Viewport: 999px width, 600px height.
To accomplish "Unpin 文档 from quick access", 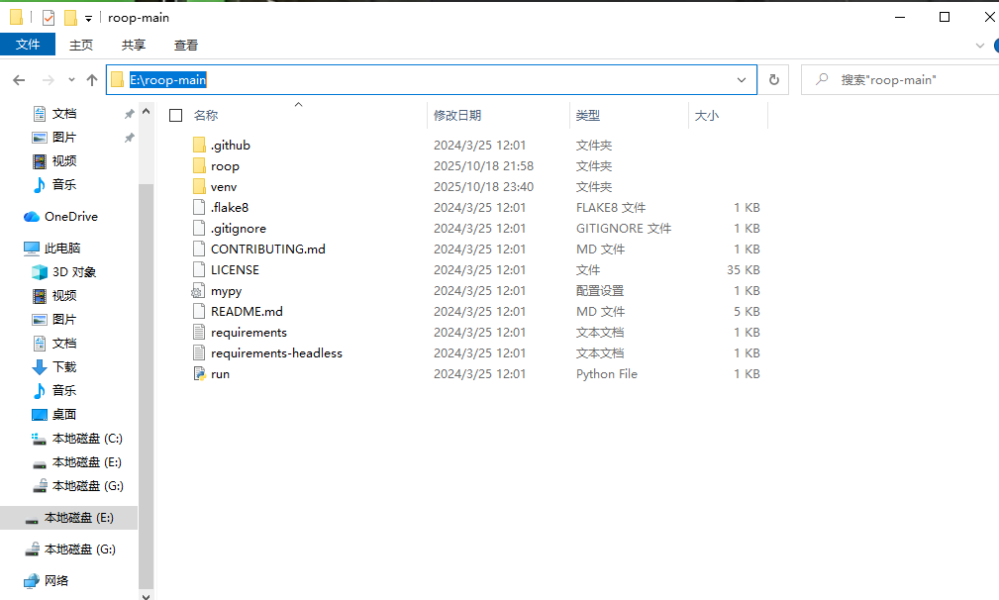I will tap(129, 113).
